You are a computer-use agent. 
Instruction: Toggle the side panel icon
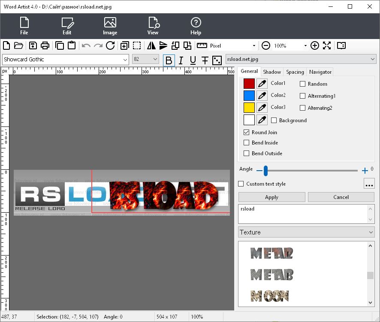point(341,45)
